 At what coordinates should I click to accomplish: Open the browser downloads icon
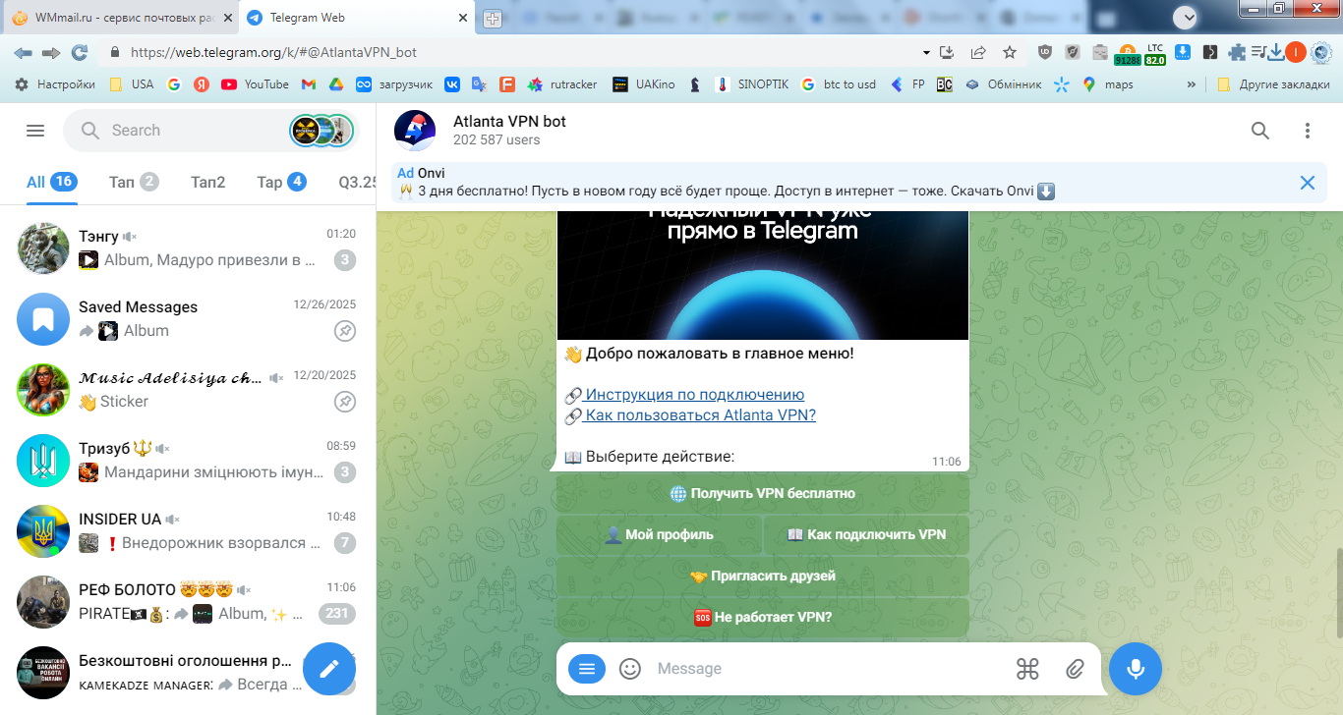(1276, 53)
